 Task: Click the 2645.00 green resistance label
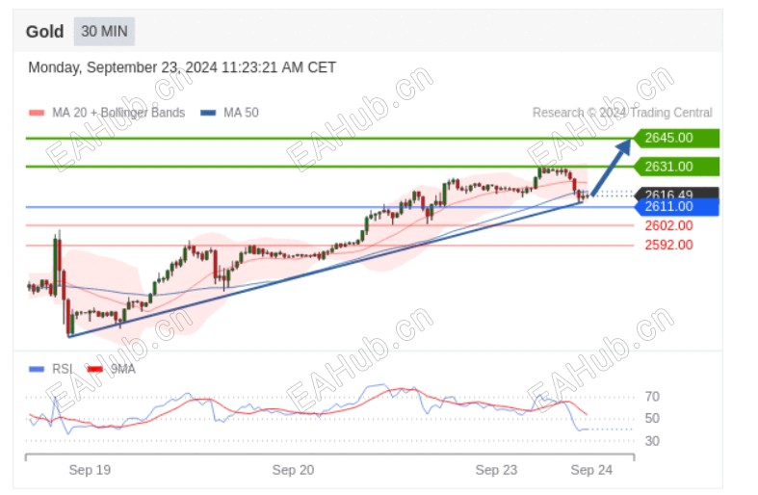(674, 139)
